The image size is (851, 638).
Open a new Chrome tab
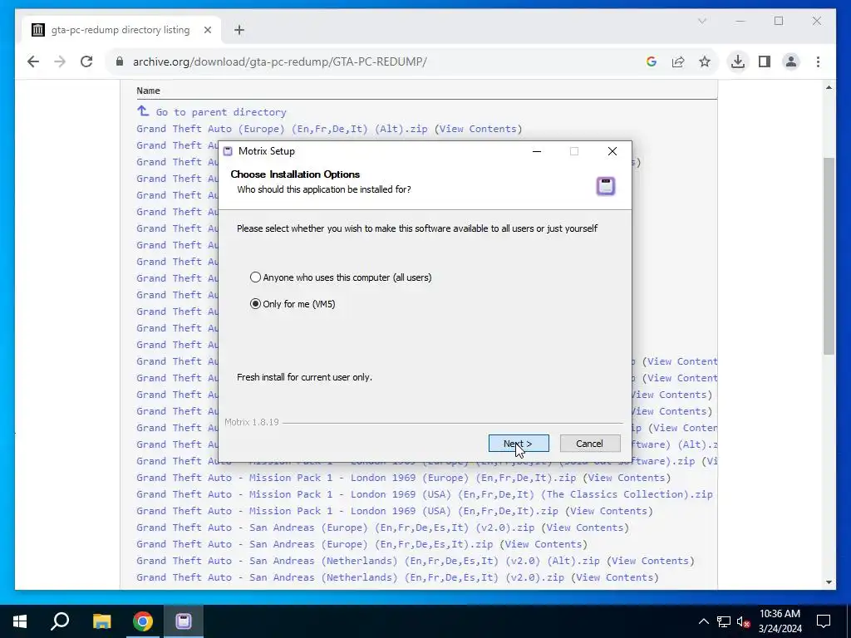point(239,30)
